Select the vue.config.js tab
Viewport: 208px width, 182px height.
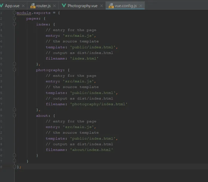pyautogui.click(x=126, y=6)
